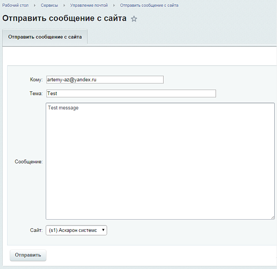Click the "Кому:" field label
This screenshot has width=277, height=269.
pyautogui.click(x=35, y=79)
